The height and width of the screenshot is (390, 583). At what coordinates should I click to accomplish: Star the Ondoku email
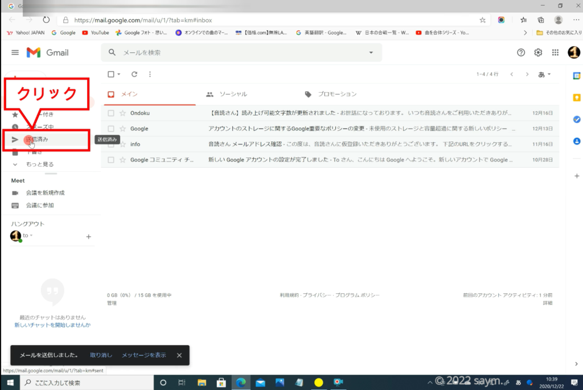122,113
